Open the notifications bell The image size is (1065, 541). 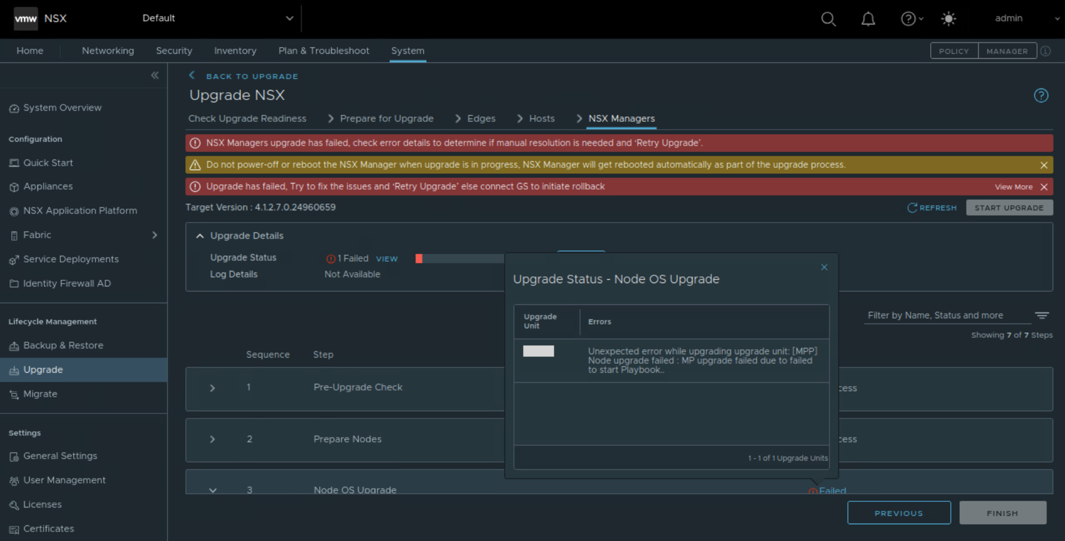click(868, 19)
